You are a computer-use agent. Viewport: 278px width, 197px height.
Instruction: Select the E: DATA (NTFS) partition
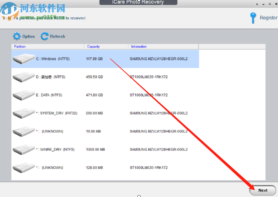(x=105, y=95)
